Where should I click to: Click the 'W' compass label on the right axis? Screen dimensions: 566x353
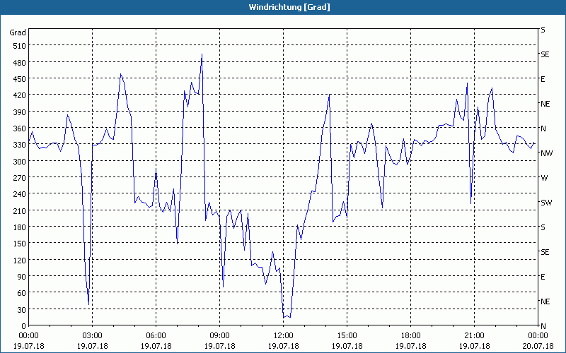(544, 178)
